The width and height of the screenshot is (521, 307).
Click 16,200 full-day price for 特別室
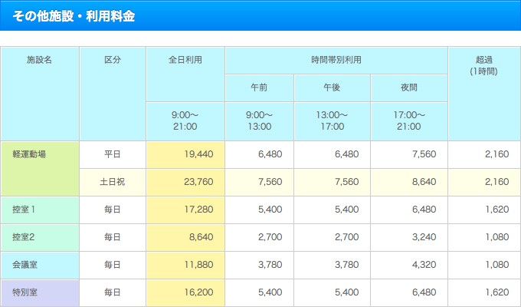pyautogui.click(x=185, y=292)
